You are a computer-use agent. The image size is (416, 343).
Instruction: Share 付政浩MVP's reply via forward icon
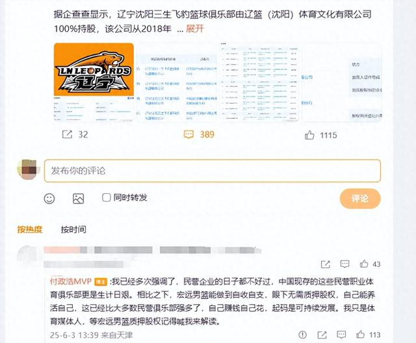[x=322, y=335]
